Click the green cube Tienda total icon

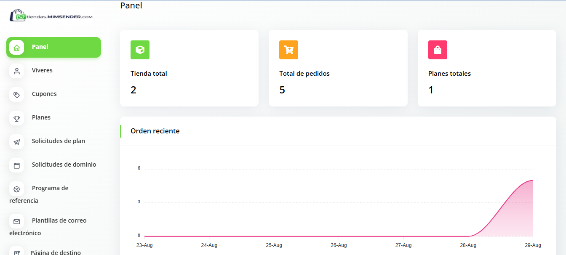coord(140,50)
